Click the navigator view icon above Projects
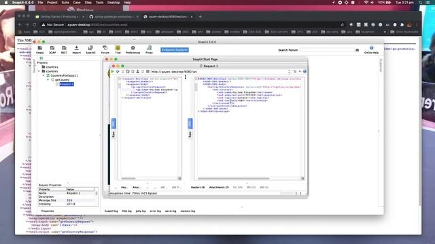435x244 pixels. coord(41,58)
